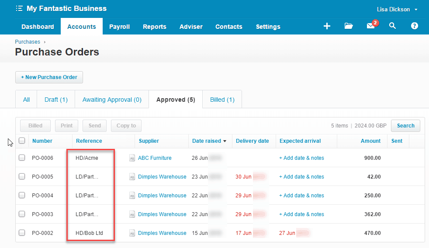Image resolution: width=429 pixels, height=248 pixels.
Task: Open the Adviser menu
Action: pos(191,27)
